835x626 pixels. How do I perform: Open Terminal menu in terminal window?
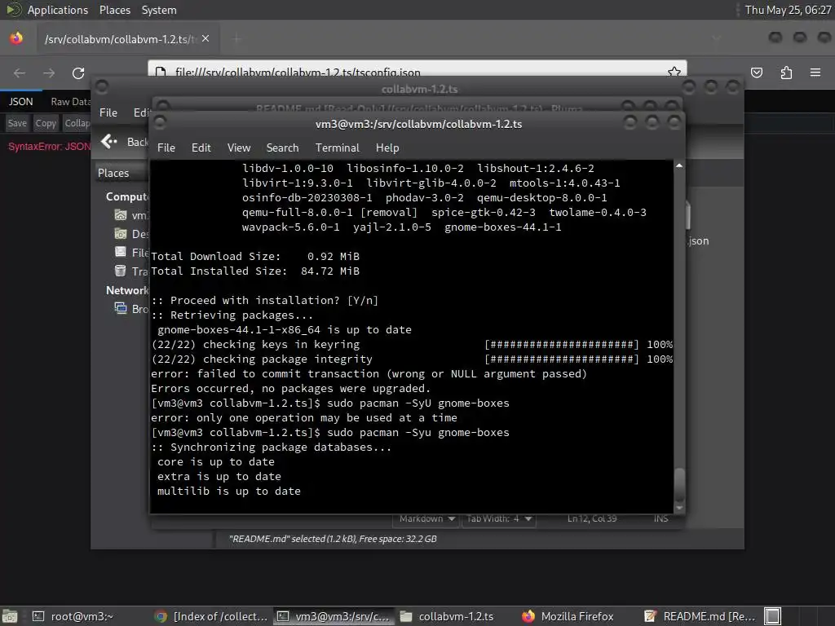click(337, 148)
